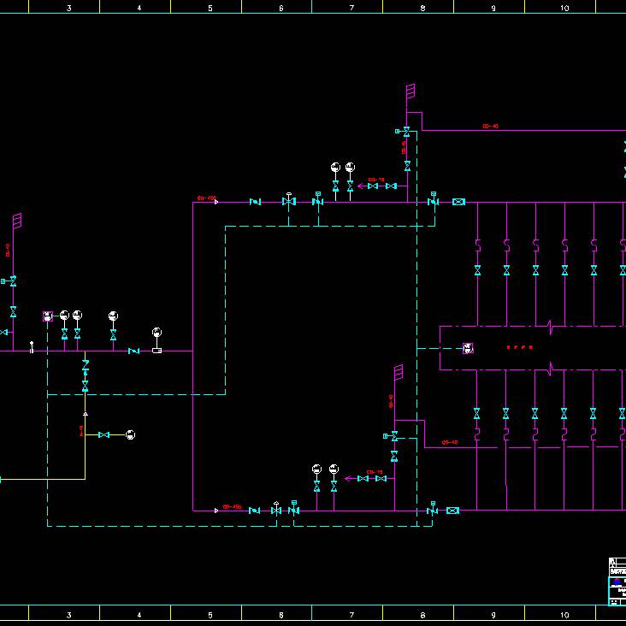Click column 10 in the bottom grid ruler
626x626 pixels.
[564, 614]
